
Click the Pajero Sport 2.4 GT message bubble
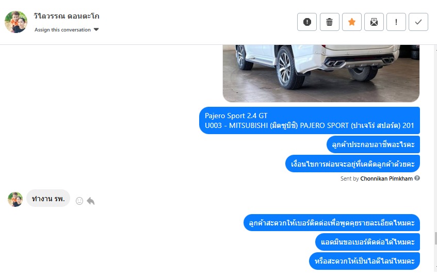pos(310,120)
